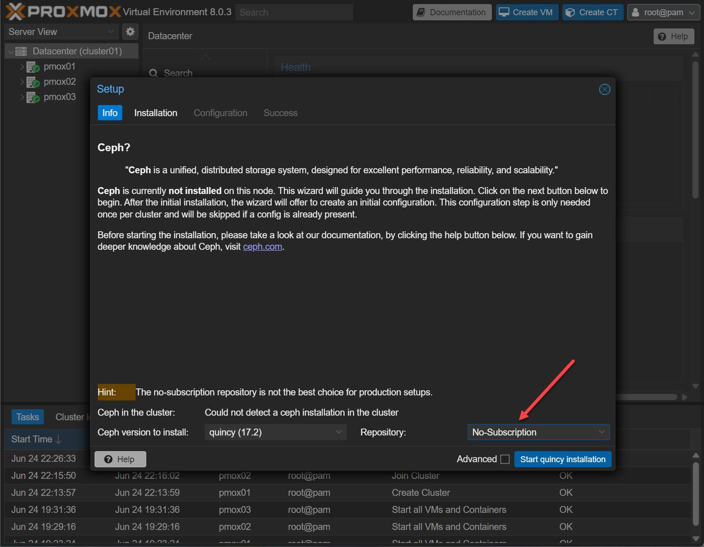This screenshot has width=704, height=547.
Task: Select the pmox01 node icon
Action: pyautogui.click(x=33, y=67)
